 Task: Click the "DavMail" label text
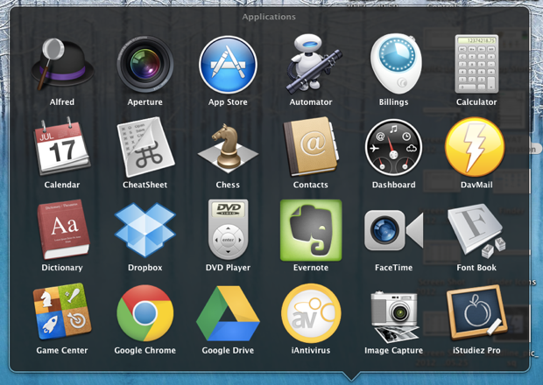[x=476, y=185]
